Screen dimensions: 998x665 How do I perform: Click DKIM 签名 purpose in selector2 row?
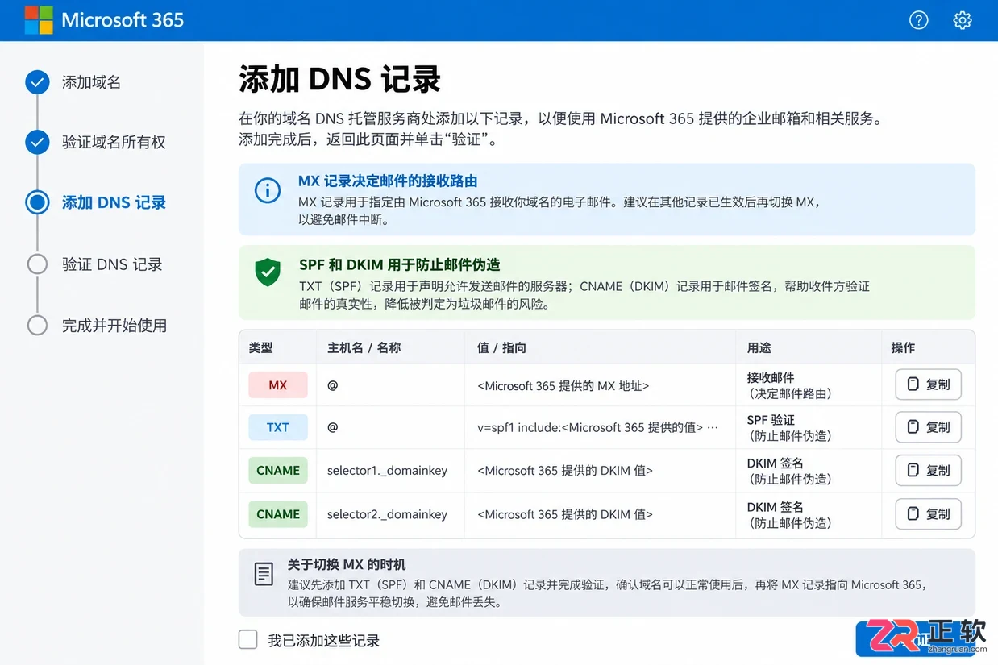pyautogui.click(x=776, y=507)
